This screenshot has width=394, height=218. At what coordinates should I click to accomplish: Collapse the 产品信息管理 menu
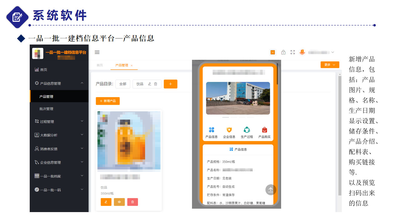[59, 83]
